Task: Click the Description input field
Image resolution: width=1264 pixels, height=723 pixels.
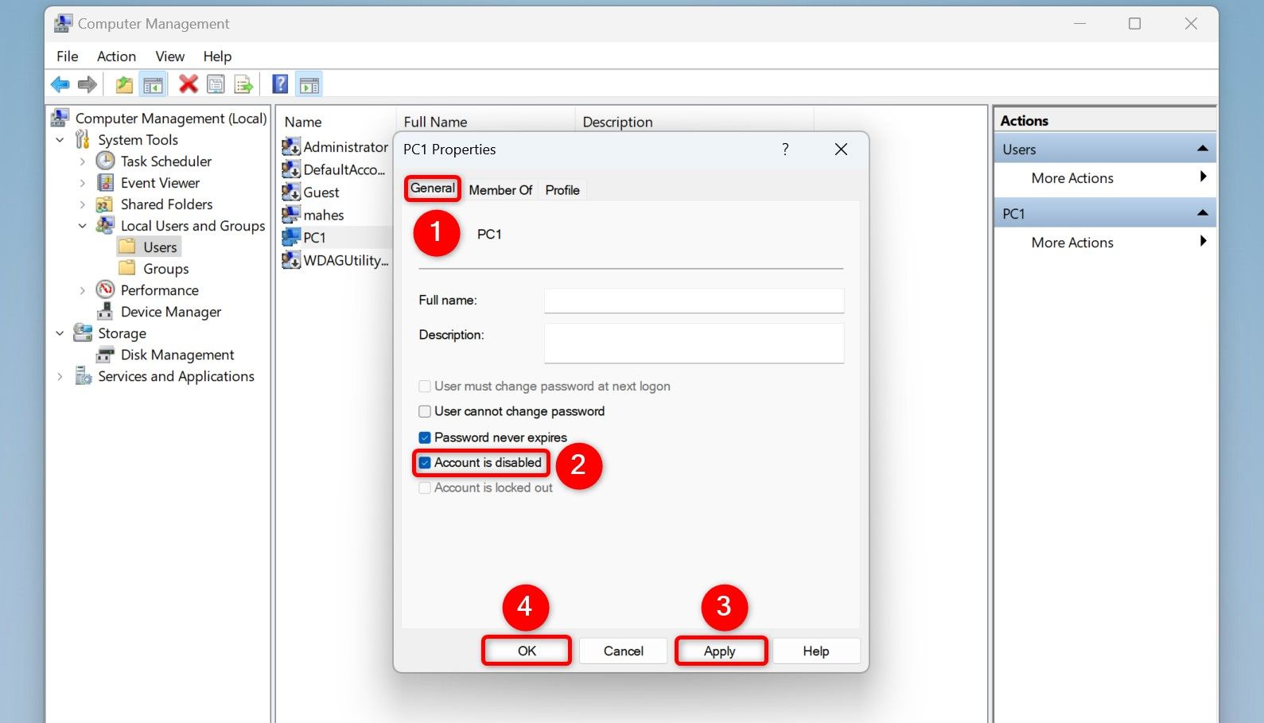Action: (694, 343)
